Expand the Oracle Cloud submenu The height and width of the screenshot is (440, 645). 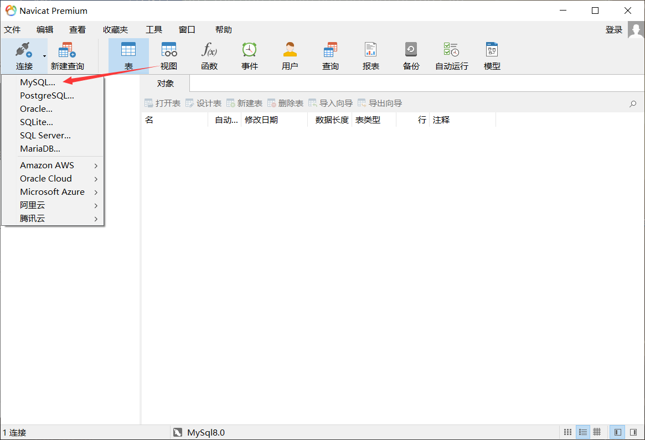click(53, 178)
